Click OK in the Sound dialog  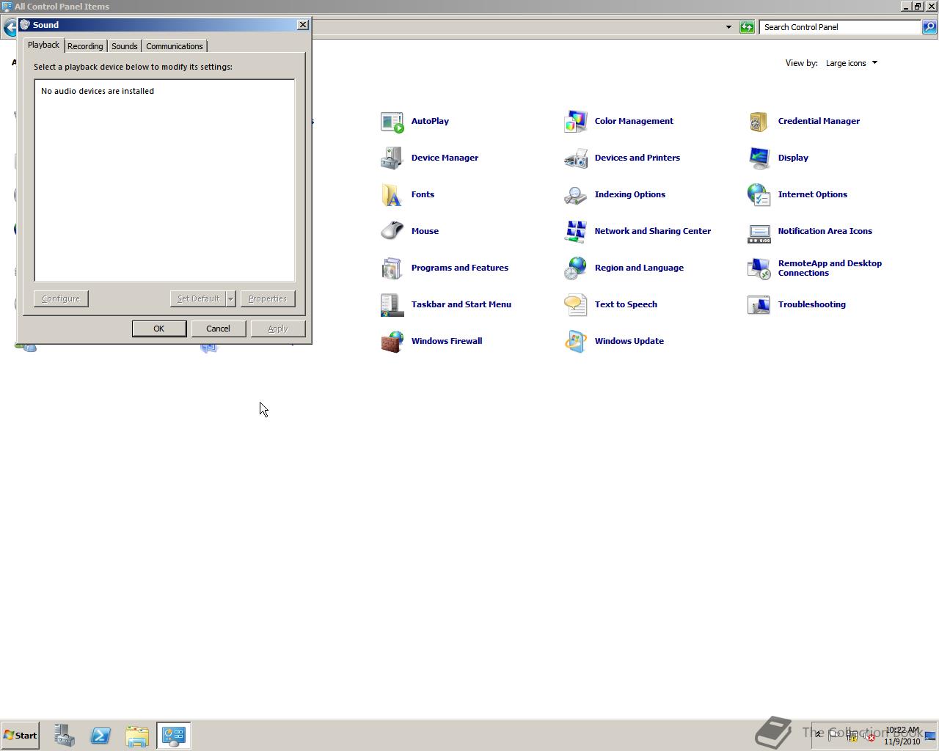(159, 329)
